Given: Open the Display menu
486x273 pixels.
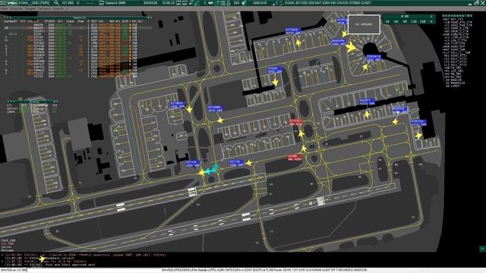Looking at the screenshot, I should tap(17, 8).
